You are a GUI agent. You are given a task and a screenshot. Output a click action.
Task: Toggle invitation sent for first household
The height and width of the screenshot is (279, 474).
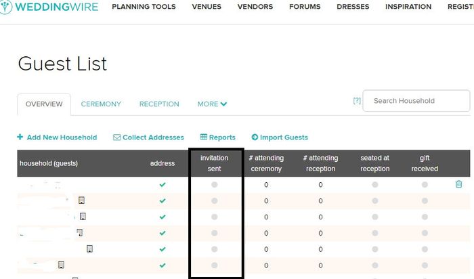pyautogui.click(x=215, y=184)
